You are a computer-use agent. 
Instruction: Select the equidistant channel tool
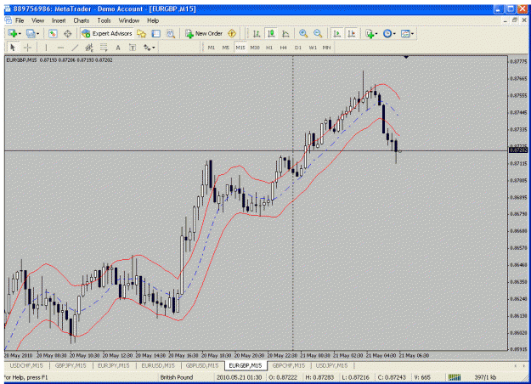point(89,48)
